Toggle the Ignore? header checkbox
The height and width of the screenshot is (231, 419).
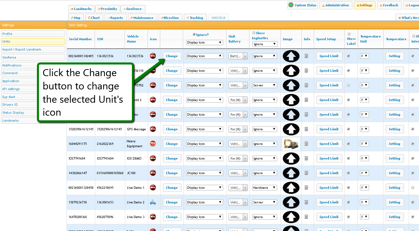[195, 35]
